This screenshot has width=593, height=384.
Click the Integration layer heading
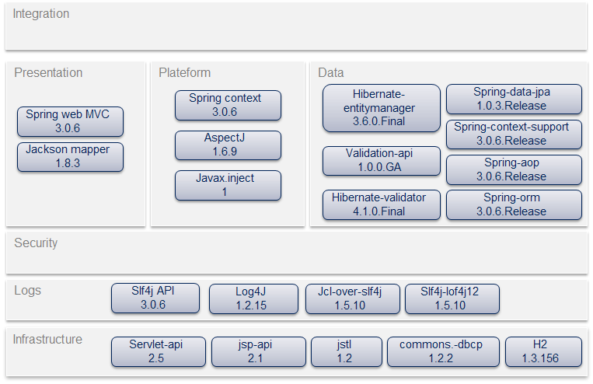pos(41,14)
